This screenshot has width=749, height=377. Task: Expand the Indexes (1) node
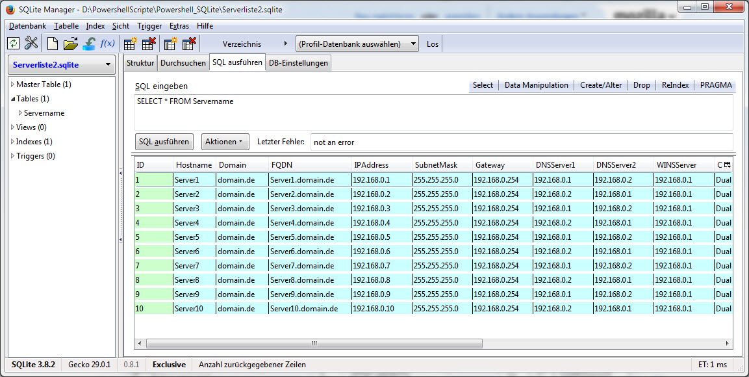(12, 142)
